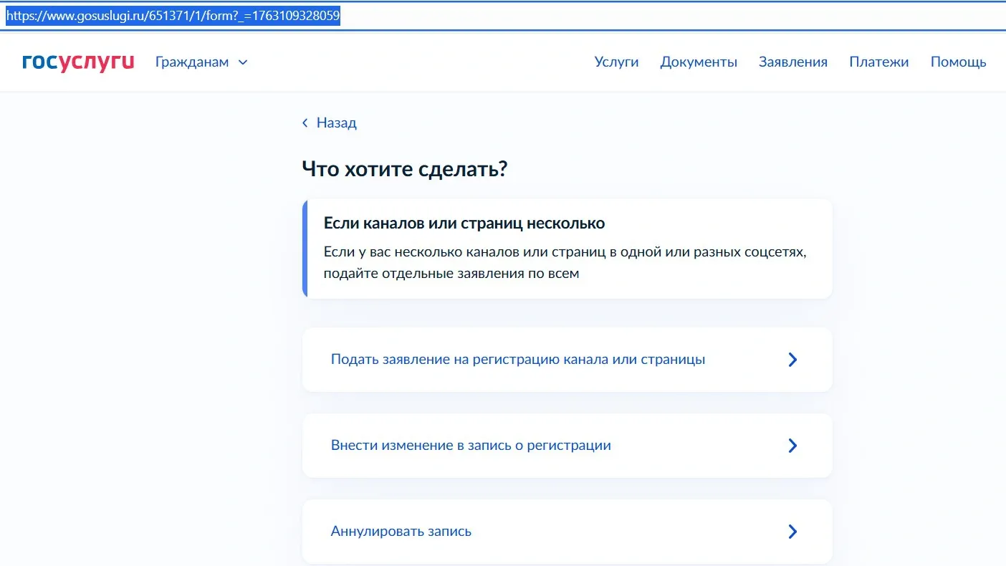Open Заявления in the top navigation
This screenshot has height=566, width=1006.
point(792,62)
